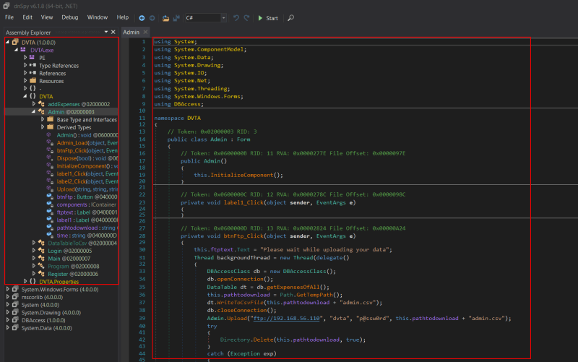Select the Admin_Load method in tree
Screen dimensions: 578x362
pos(87,142)
